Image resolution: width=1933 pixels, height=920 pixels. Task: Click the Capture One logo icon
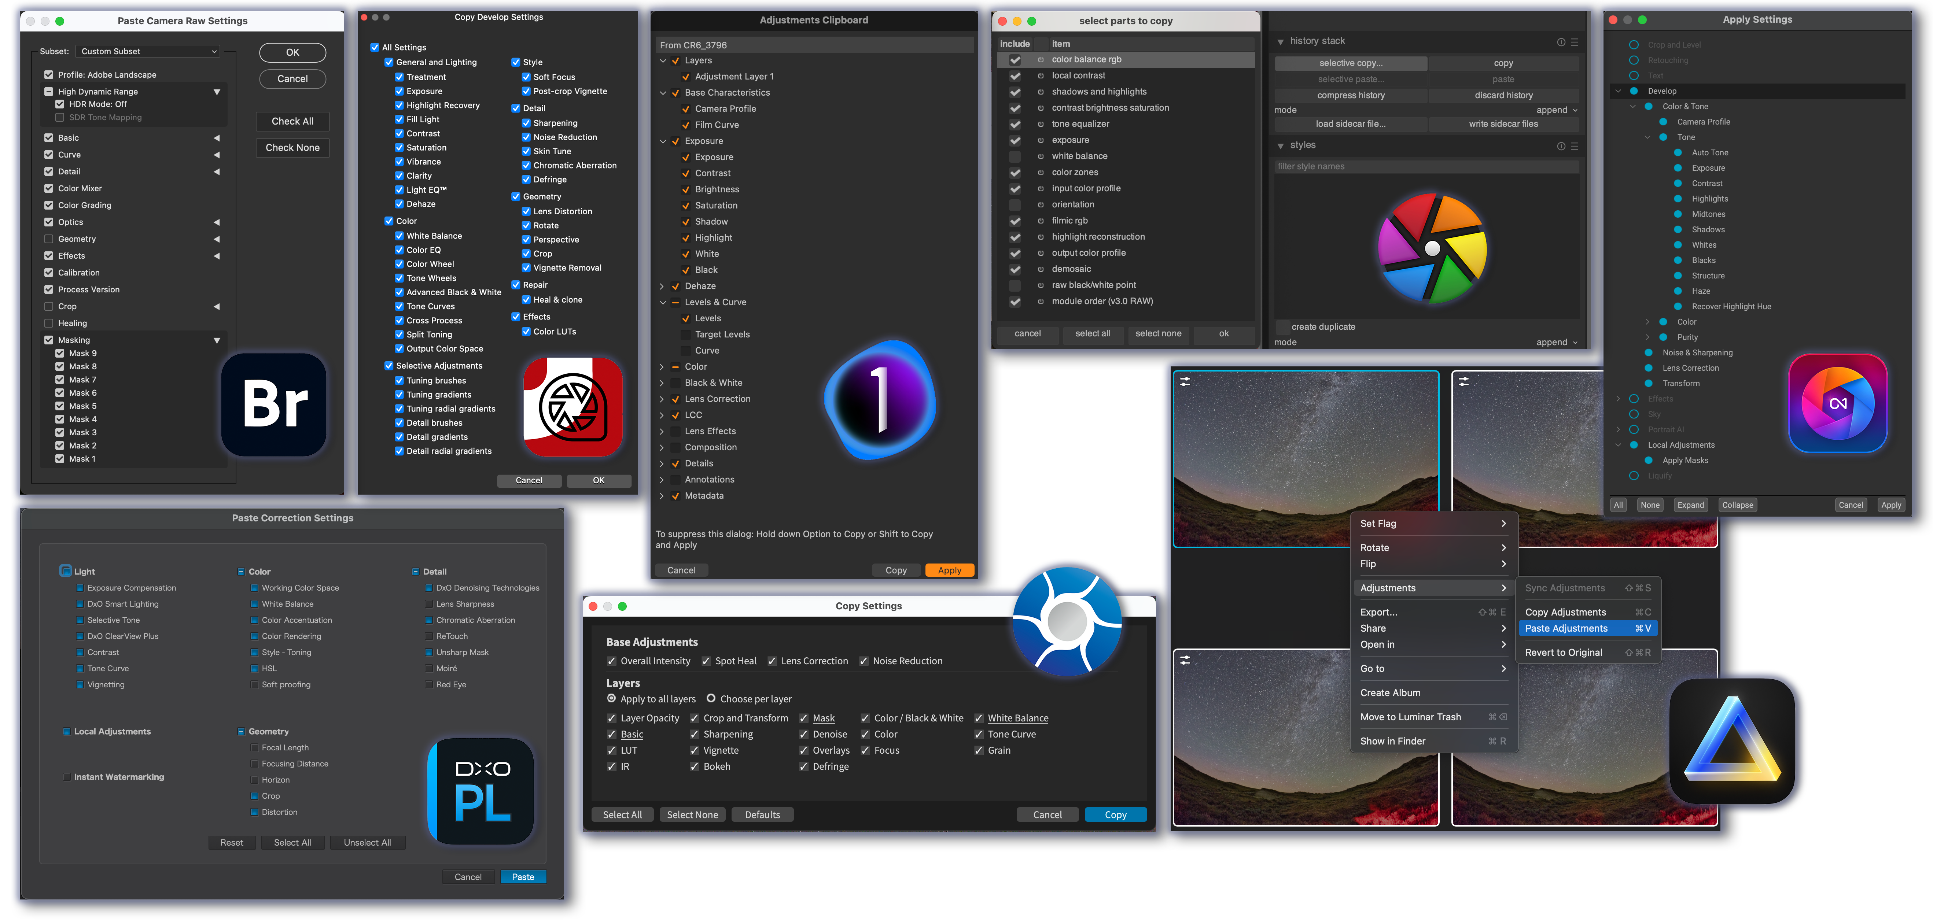(x=880, y=399)
